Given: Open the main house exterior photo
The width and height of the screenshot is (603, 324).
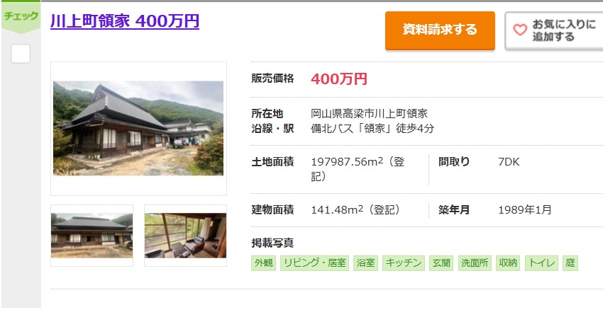Looking at the screenshot, I should (x=138, y=128).
